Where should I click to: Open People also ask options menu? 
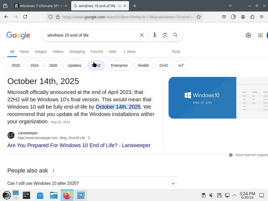pos(53,171)
